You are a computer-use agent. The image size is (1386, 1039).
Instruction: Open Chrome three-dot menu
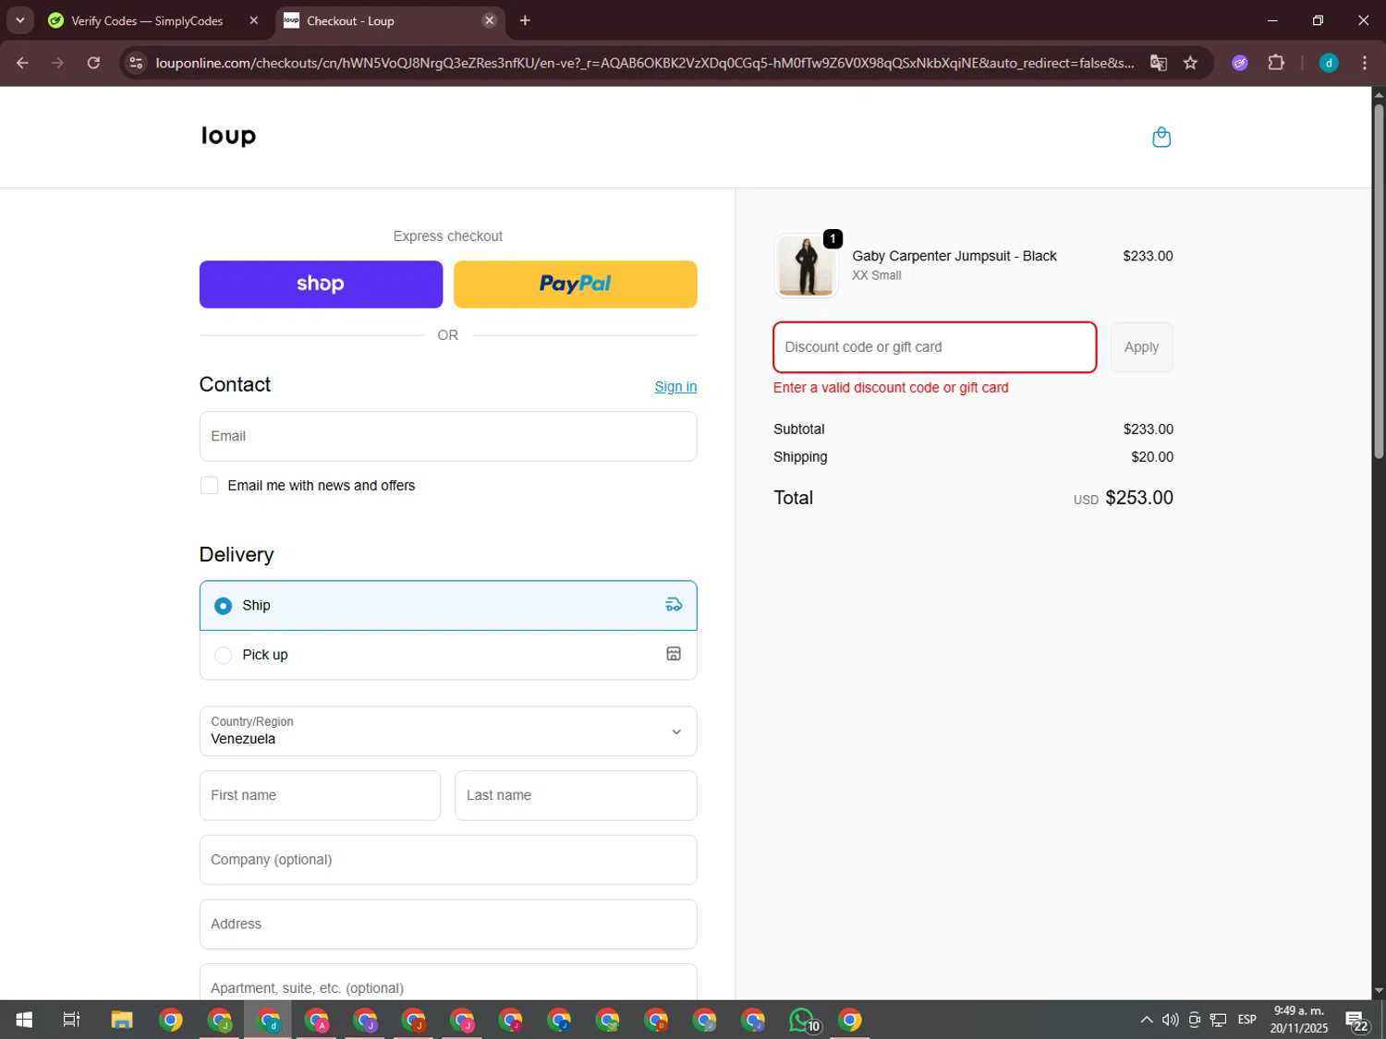1365,63
